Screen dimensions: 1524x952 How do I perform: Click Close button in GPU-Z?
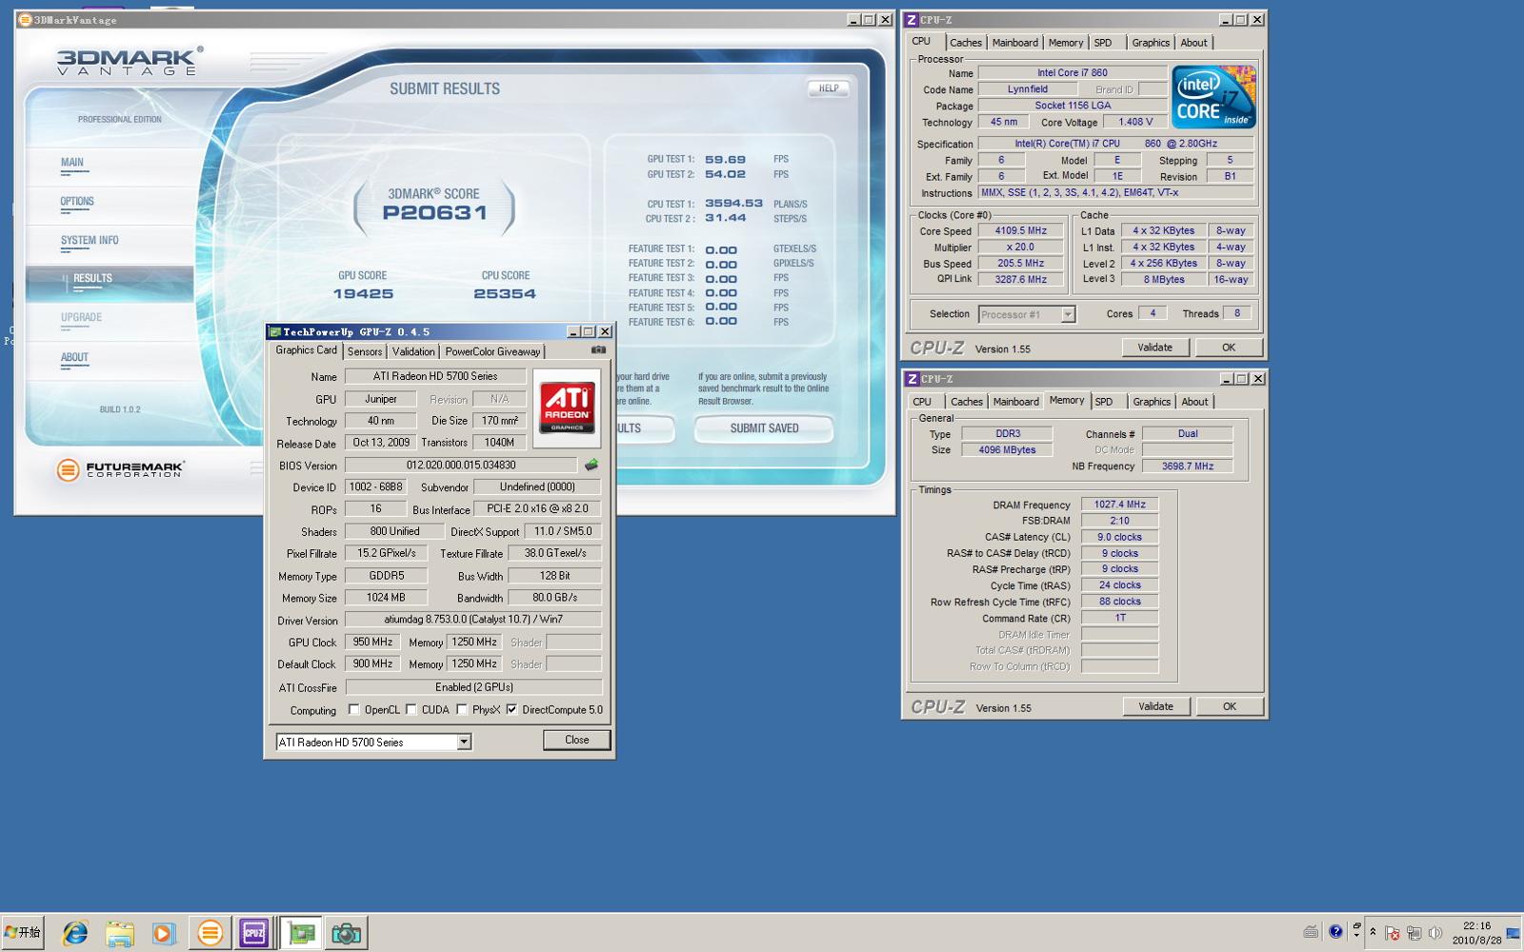click(x=576, y=740)
